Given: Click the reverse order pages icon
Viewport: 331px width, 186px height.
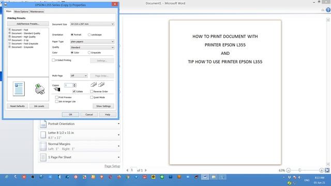Looking at the screenshot, I should 101,85.
